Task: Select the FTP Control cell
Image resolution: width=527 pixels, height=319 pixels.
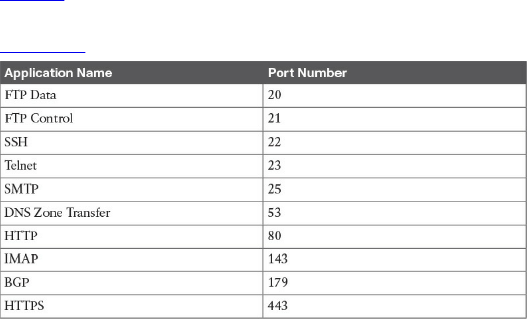Action: click(39, 118)
